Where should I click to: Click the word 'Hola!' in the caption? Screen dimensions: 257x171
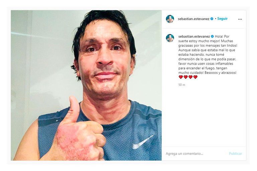point(219,36)
